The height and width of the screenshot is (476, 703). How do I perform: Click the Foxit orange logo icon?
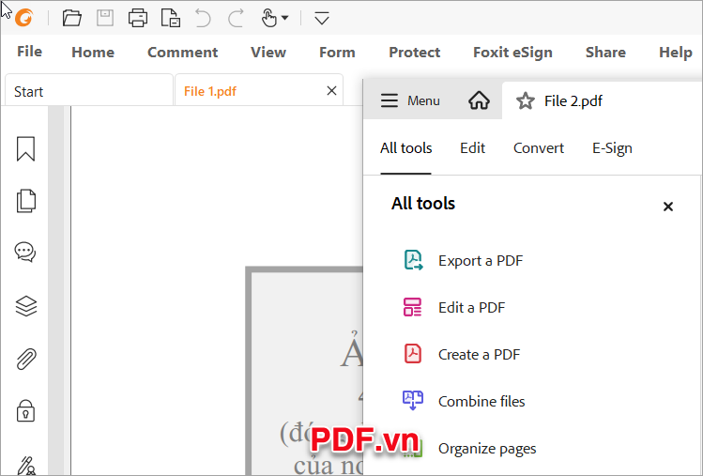pyautogui.click(x=23, y=19)
